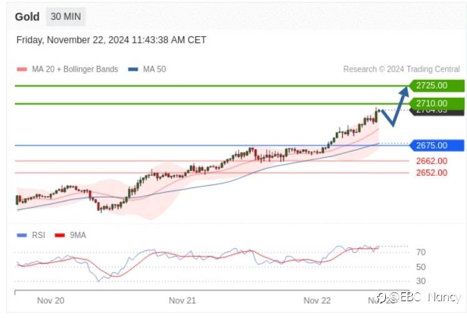Viewport: 467px width, 318px height.
Task: Click the Gold chart title
Action: [x=27, y=17]
